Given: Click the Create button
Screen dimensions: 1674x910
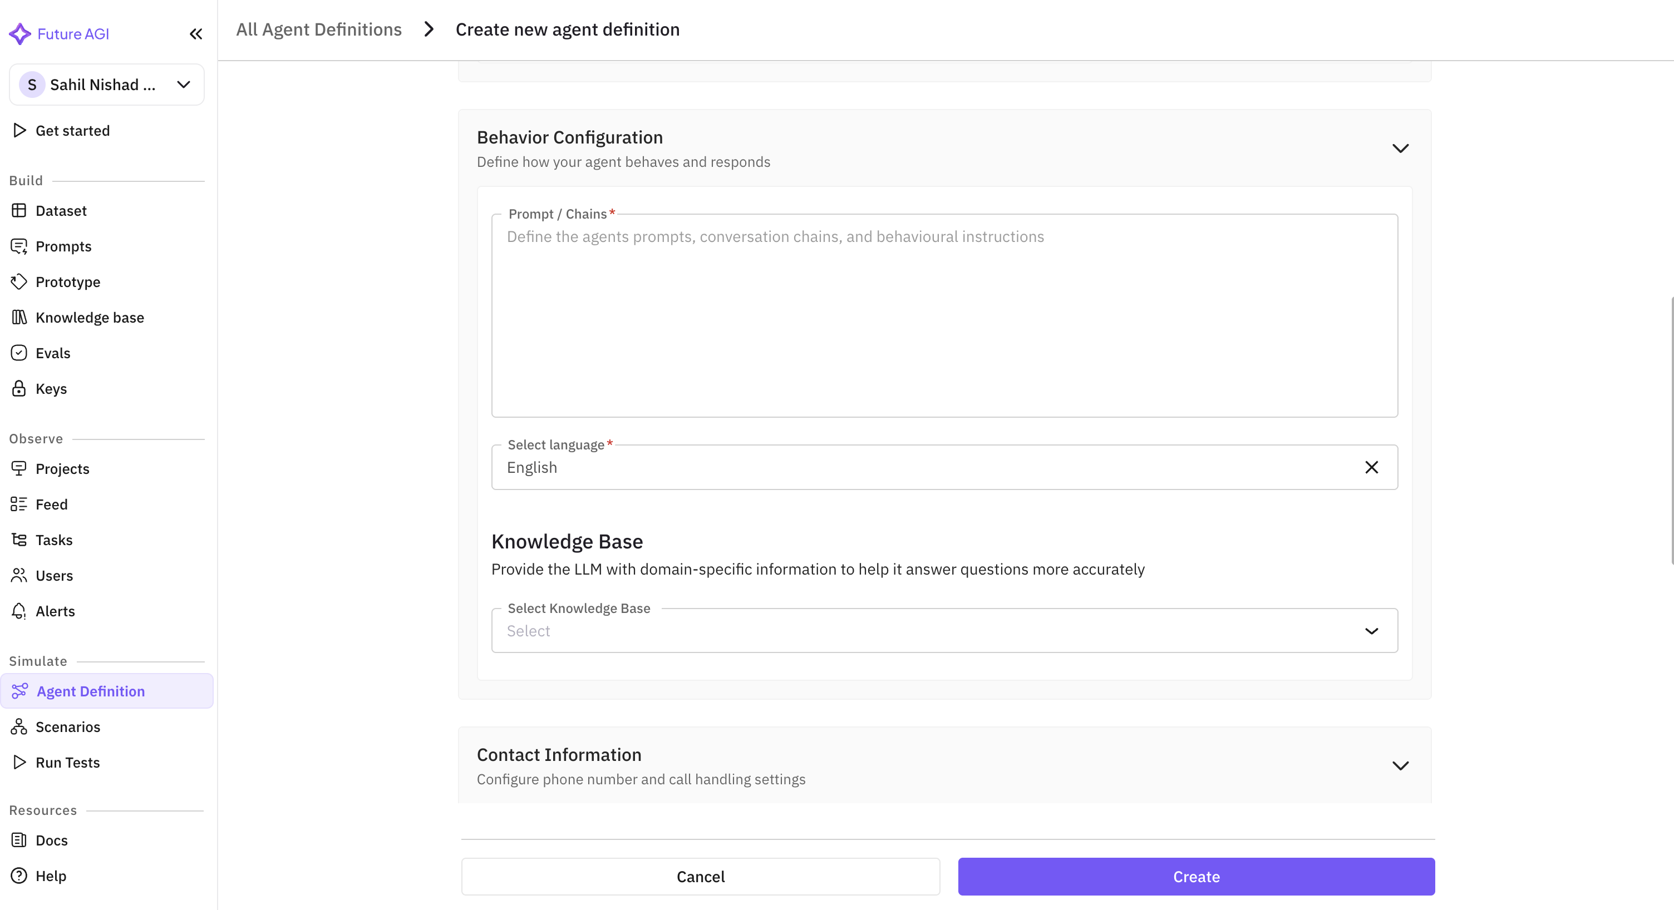Looking at the screenshot, I should (1196, 877).
